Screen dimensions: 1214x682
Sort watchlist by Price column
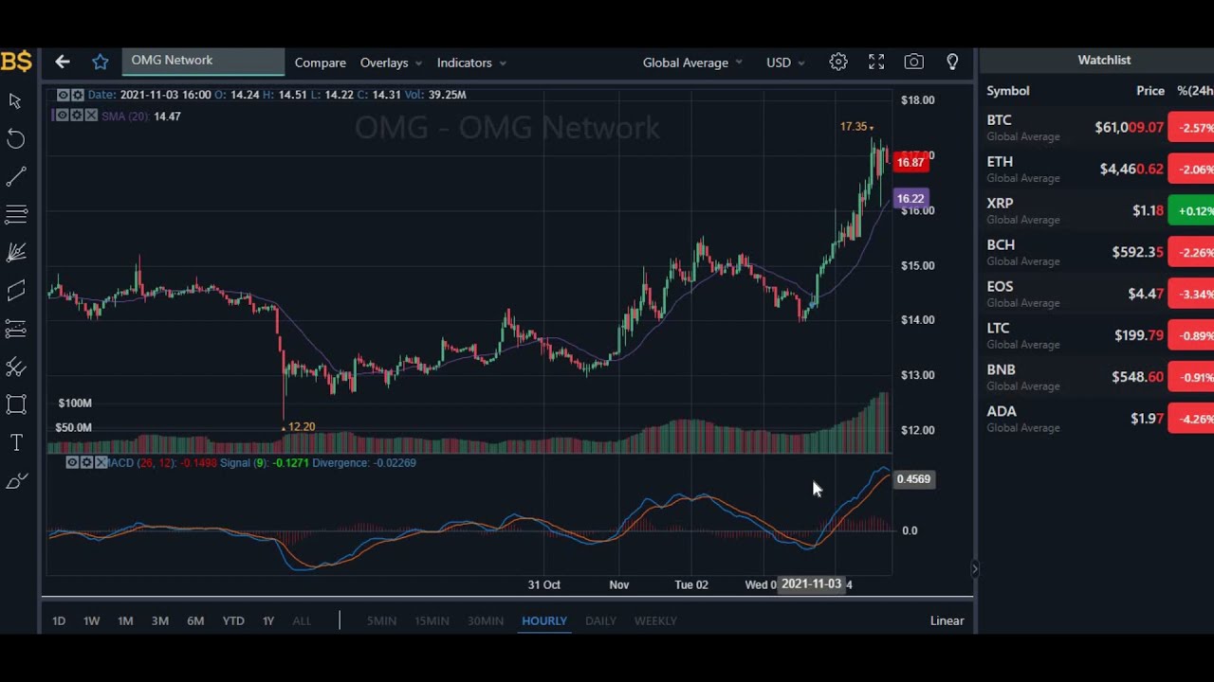(1150, 91)
